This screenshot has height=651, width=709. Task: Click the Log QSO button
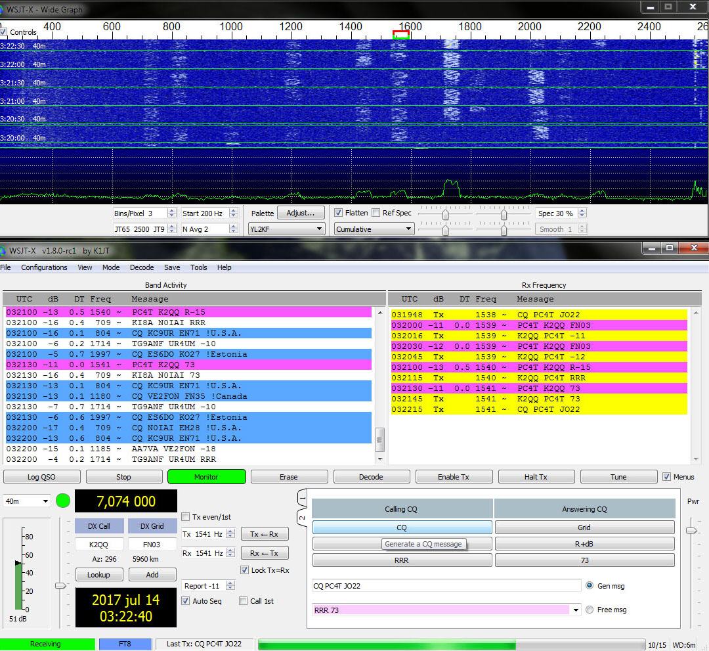coord(41,477)
